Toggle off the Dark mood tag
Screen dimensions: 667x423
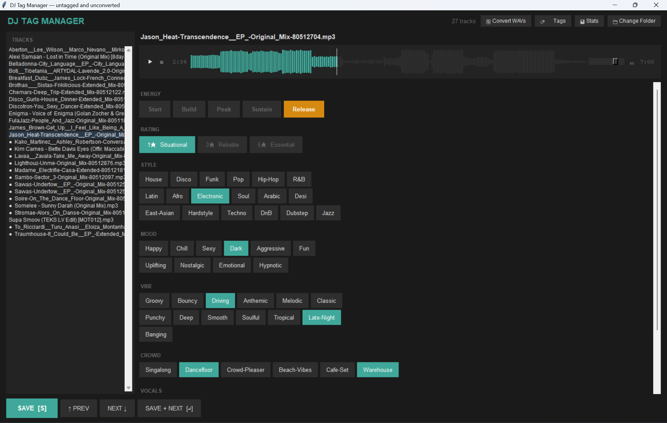(236, 248)
